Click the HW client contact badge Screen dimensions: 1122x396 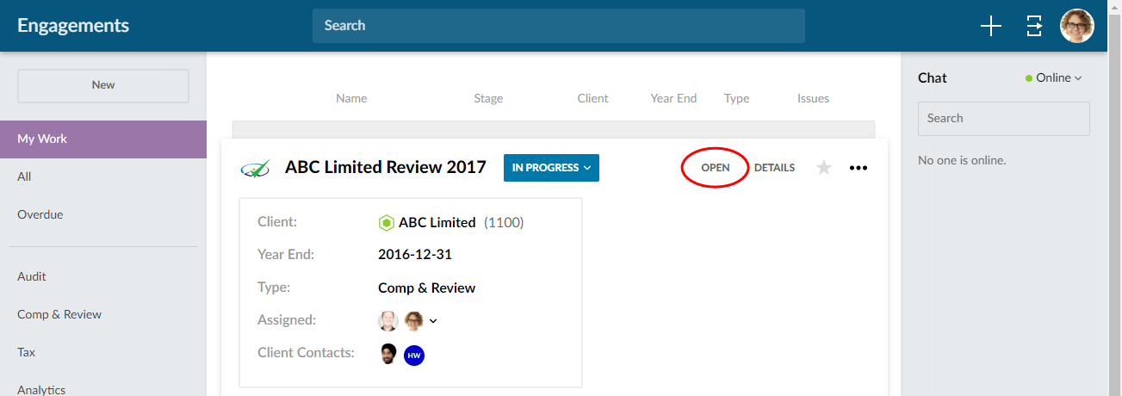coord(414,355)
